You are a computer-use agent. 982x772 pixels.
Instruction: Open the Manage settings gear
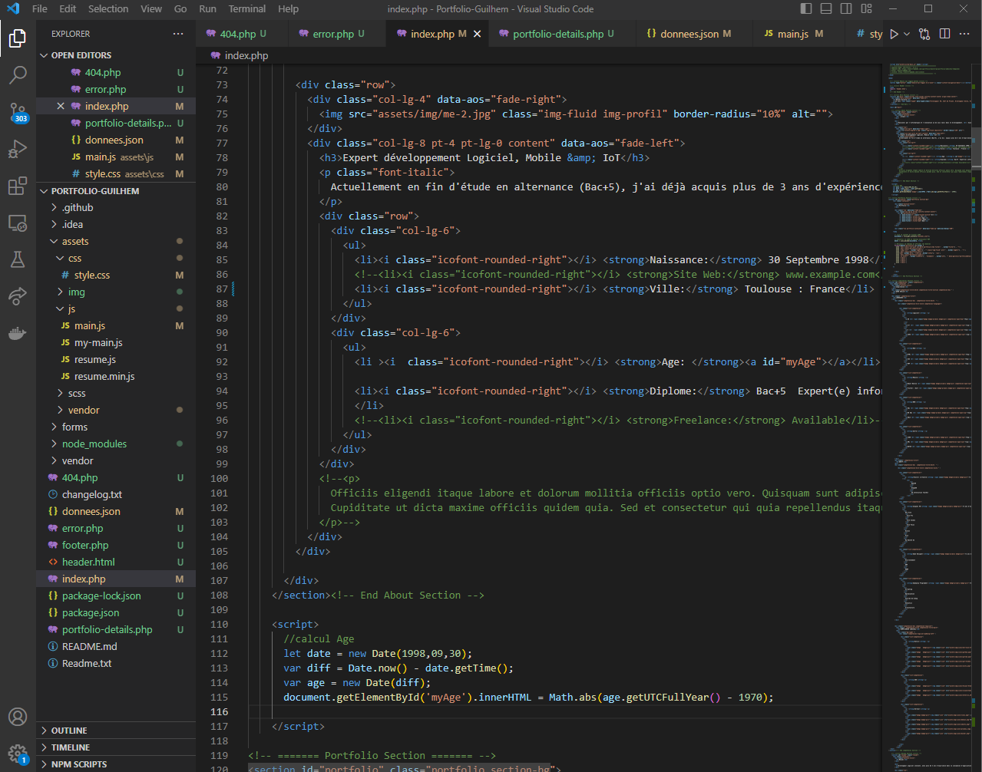[x=17, y=752]
